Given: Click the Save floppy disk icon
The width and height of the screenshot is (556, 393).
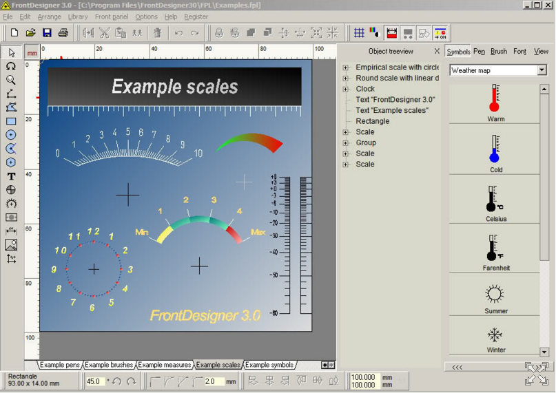Looking at the screenshot, I should click(47, 32).
